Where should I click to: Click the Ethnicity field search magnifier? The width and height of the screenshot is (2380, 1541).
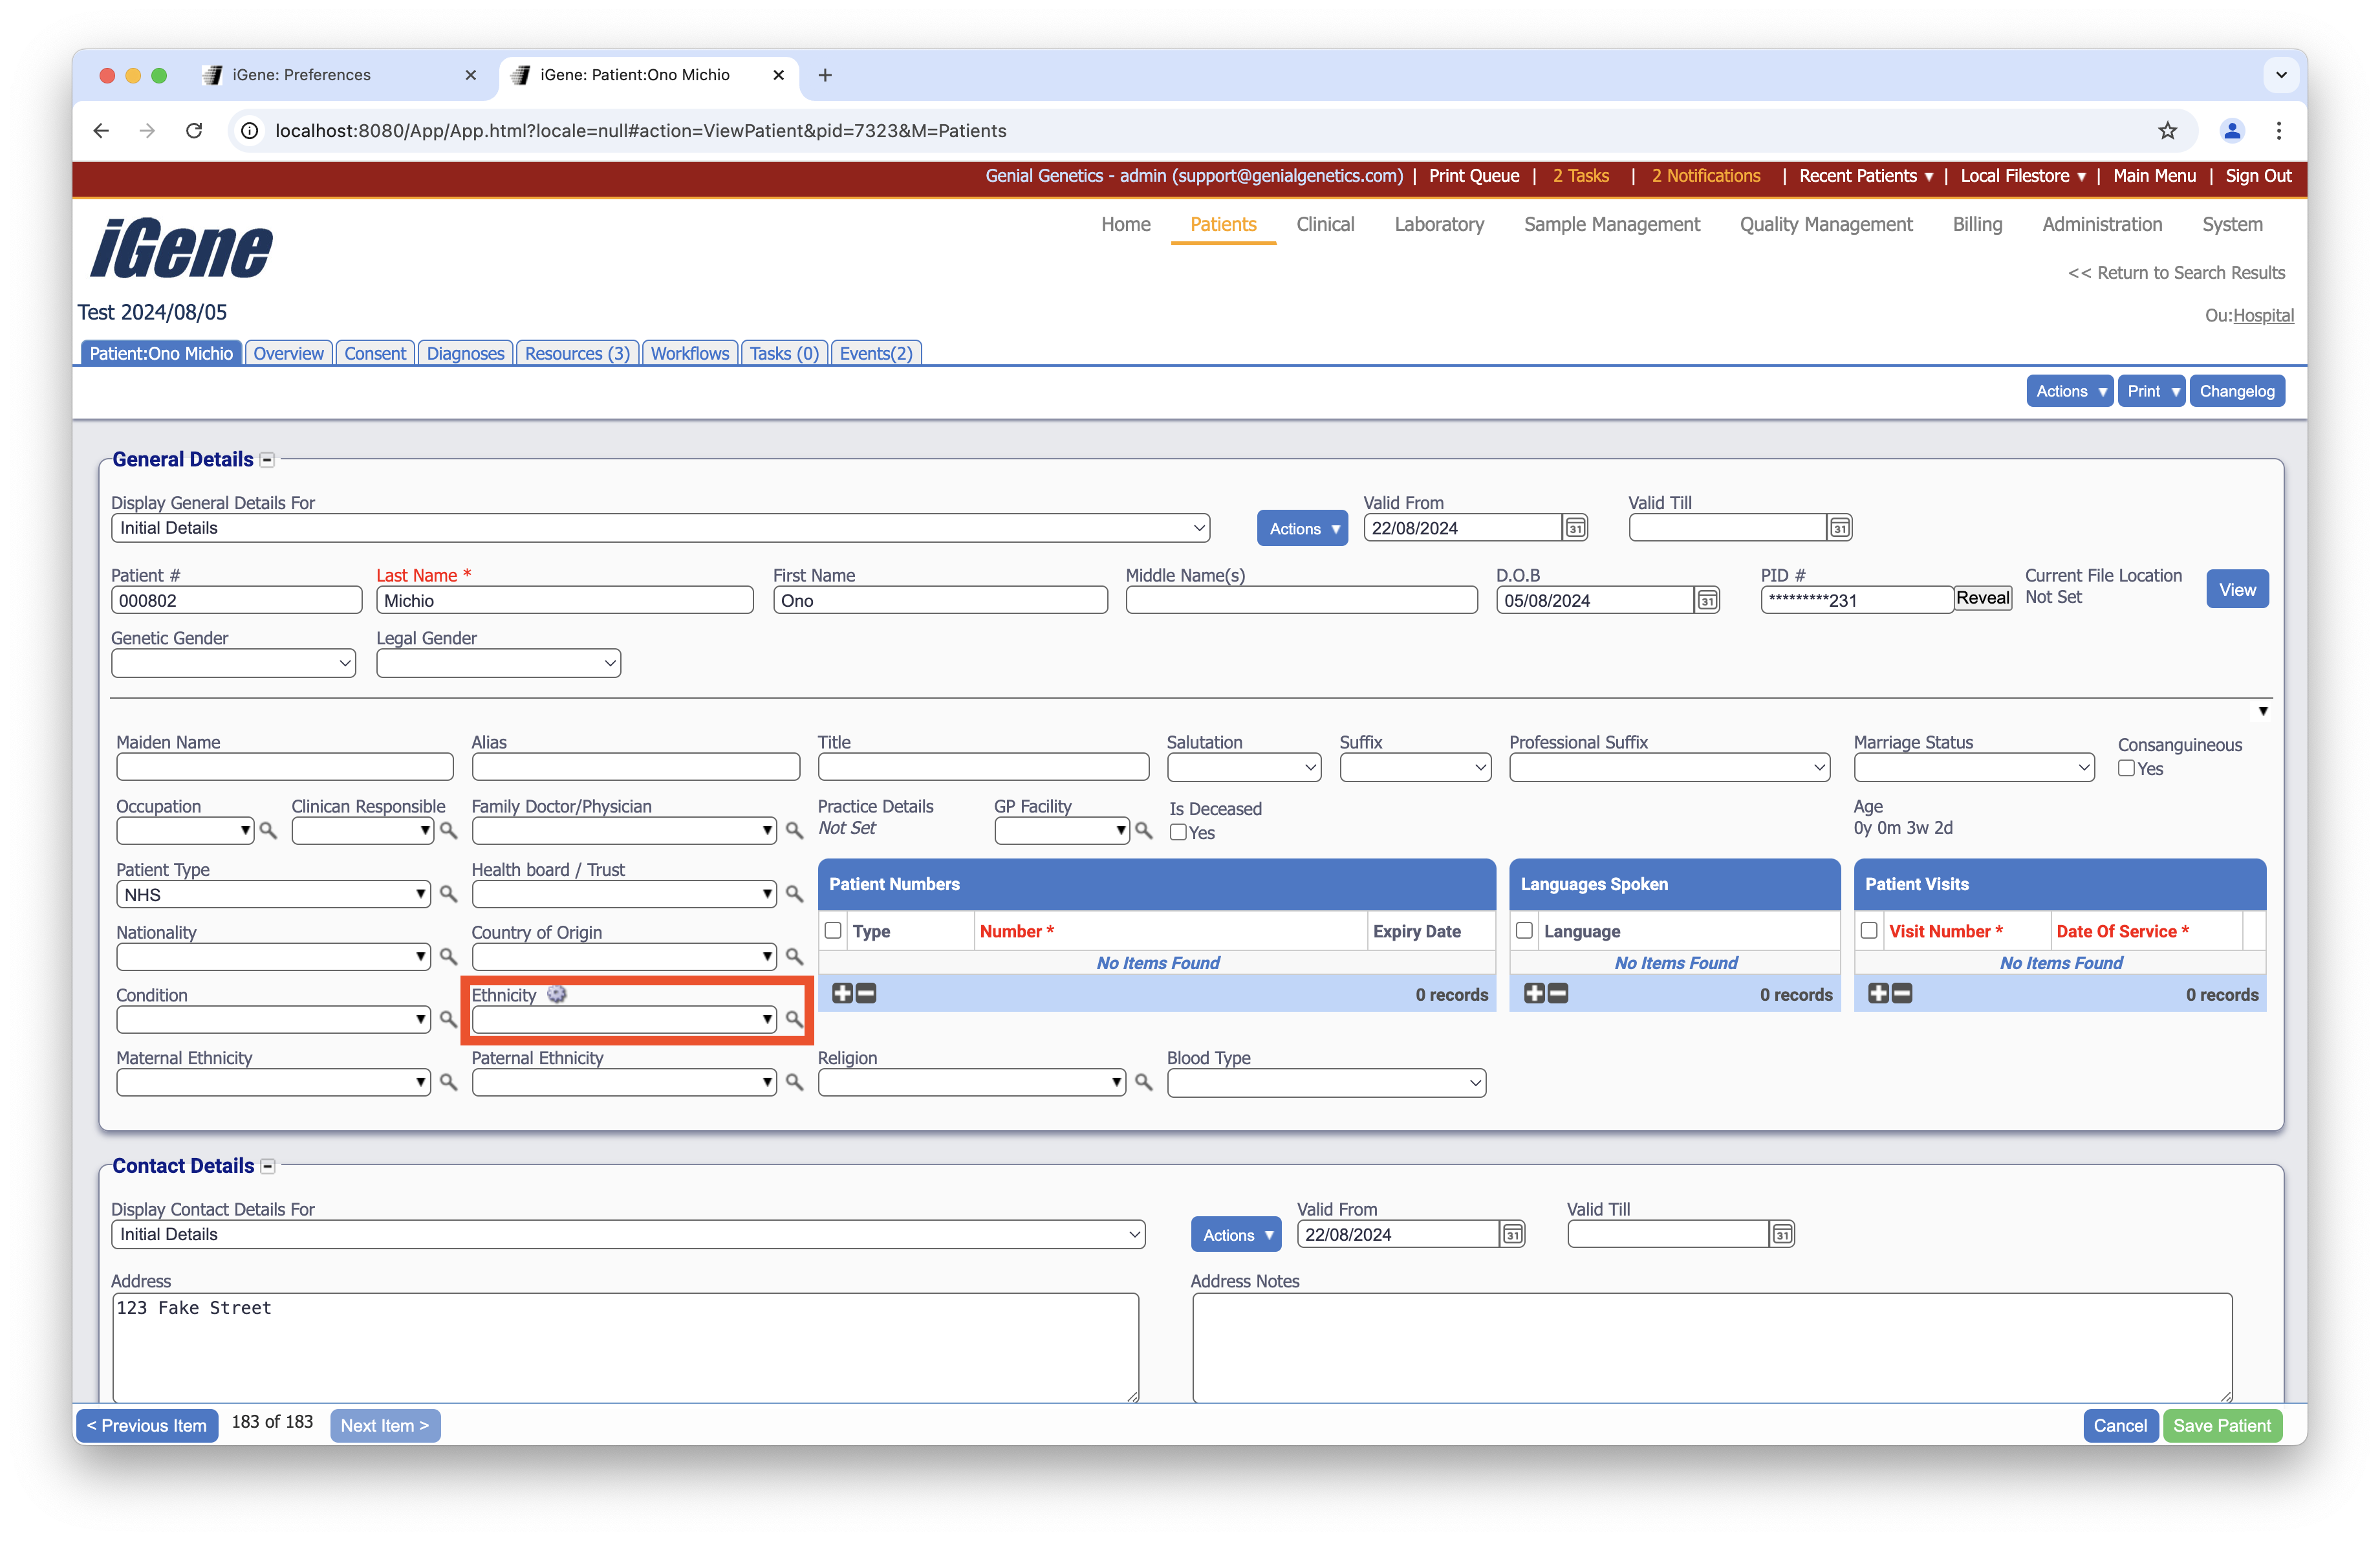(794, 1019)
